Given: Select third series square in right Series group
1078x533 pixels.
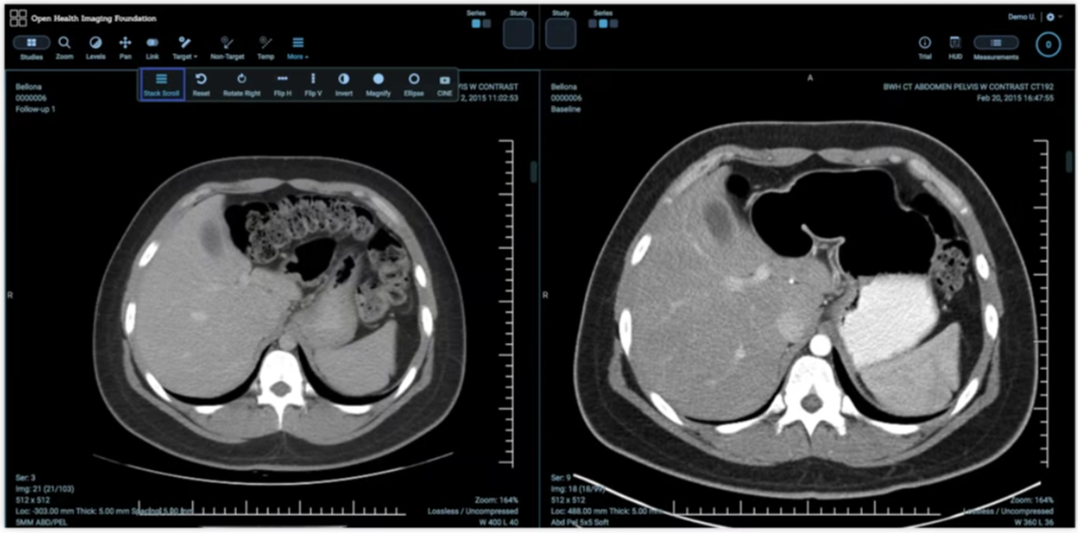Looking at the screenshot, I should pos(614,24).
